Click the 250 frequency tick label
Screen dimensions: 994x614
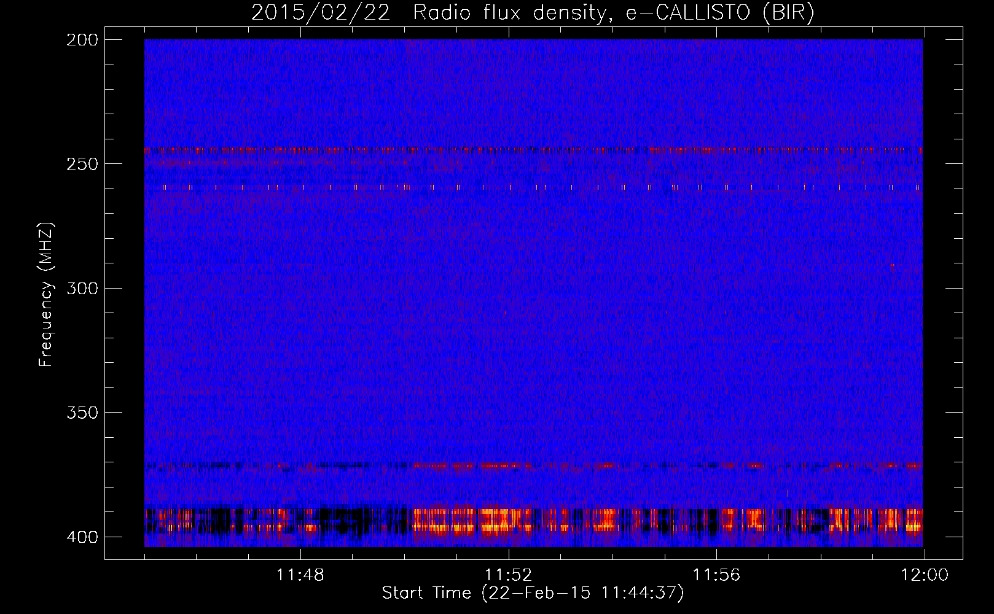[82, 164]
